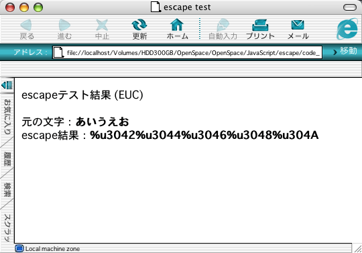Open Mail with the メール envelope icon
This screenshot has height=253, width=362.
point(298,25)
